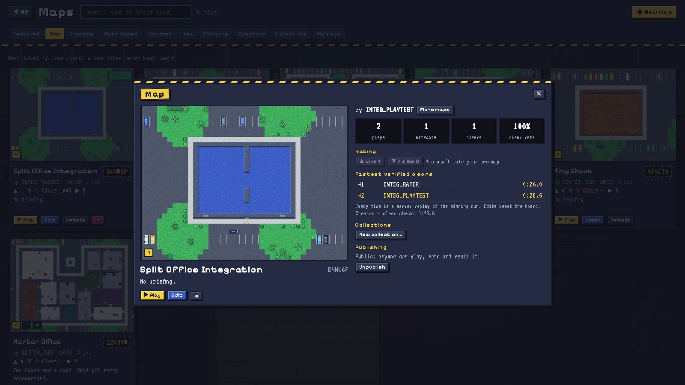Delete Split Office Integration card with trash icon
685x385 pixels.
tap(98, 220)
